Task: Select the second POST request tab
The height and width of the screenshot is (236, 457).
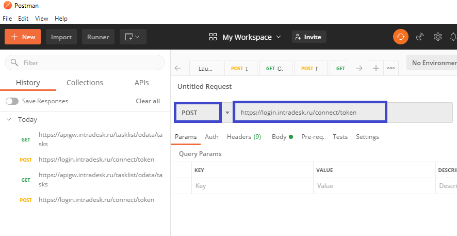Action: point(311,68)
